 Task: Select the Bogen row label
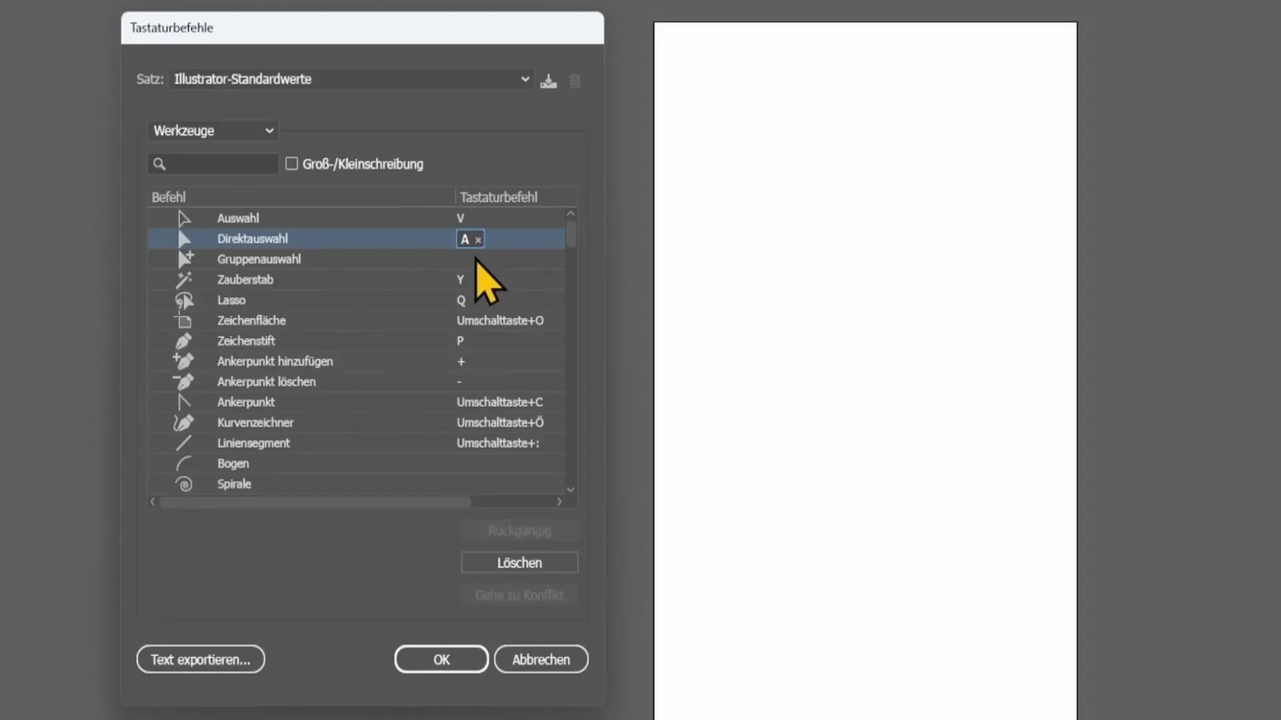tap(233, 463)
